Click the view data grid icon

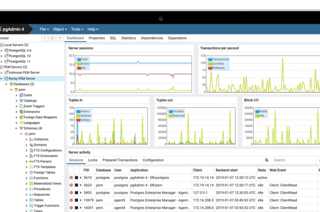click(x=52, y=38)
